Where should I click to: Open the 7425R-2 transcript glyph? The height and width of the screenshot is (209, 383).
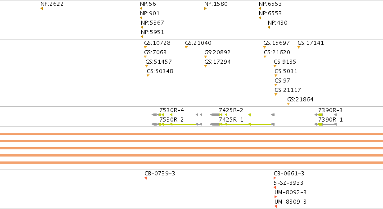coord(242,115)
